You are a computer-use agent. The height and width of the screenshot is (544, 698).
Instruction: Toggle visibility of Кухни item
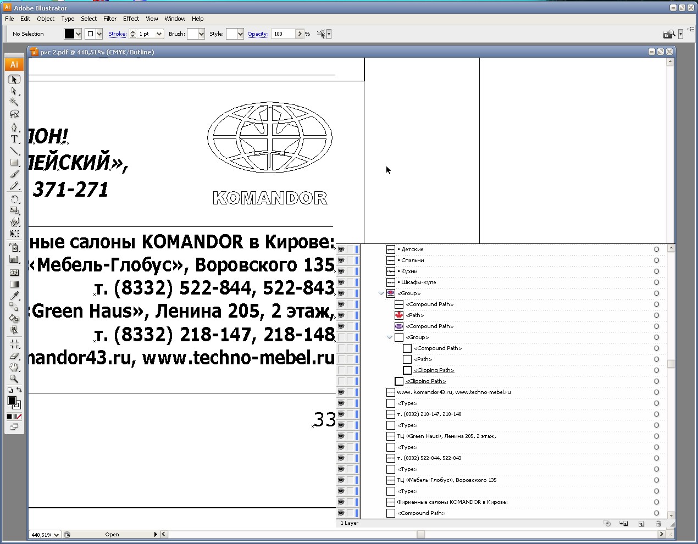click(x=341, y=271)
